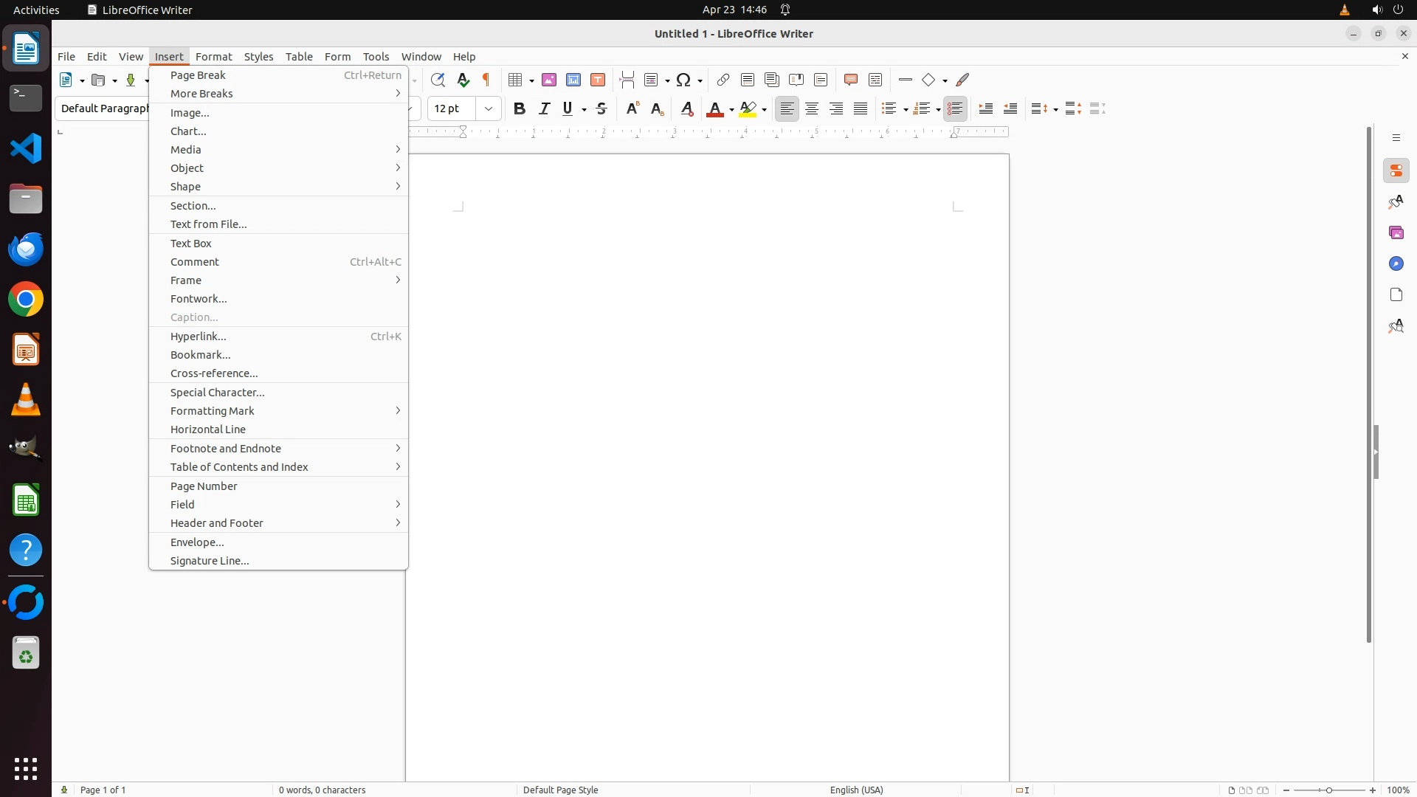The width and height of the screenshot is (1417, 797).
Task: Open the sidebar Navigator compass icon
Action: tap(1396, 264)
